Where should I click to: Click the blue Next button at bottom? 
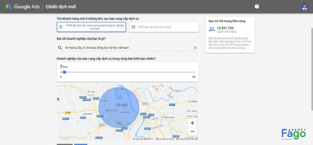click(81, 144)
